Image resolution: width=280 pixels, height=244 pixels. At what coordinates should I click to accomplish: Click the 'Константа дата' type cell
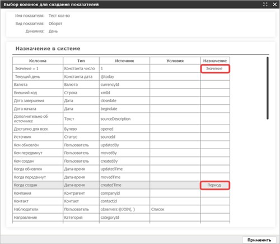point(81,77)
